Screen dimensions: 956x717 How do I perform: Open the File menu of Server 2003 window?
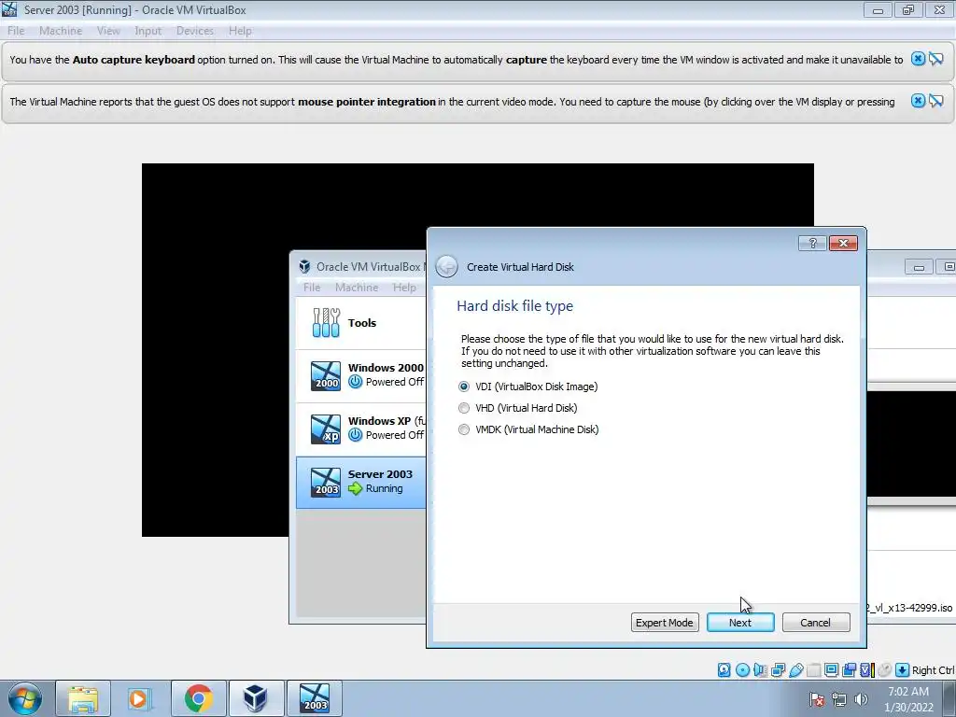click(16, 31)
